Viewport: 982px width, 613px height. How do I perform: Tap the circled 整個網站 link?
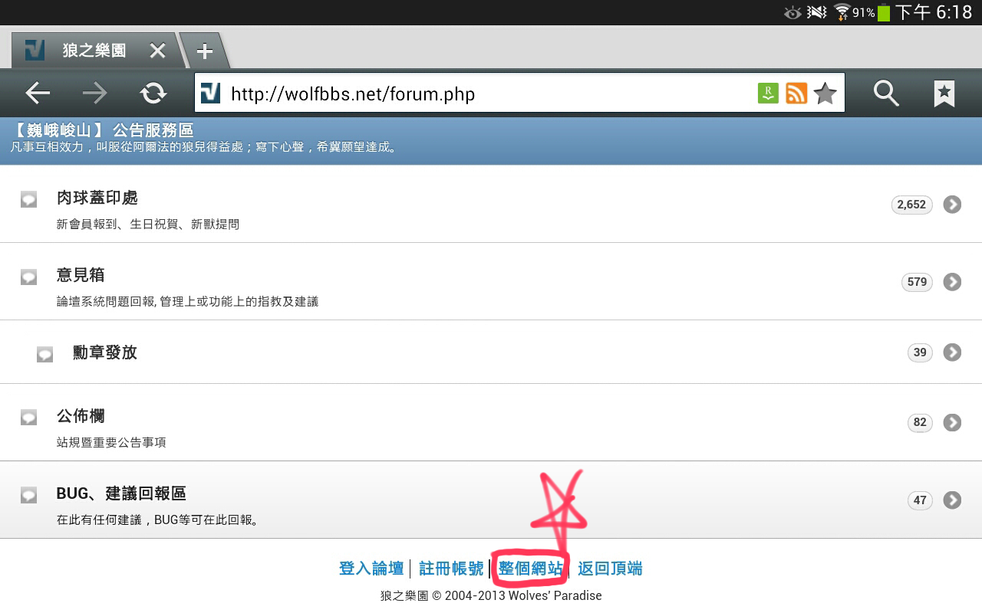pos(530,569)
